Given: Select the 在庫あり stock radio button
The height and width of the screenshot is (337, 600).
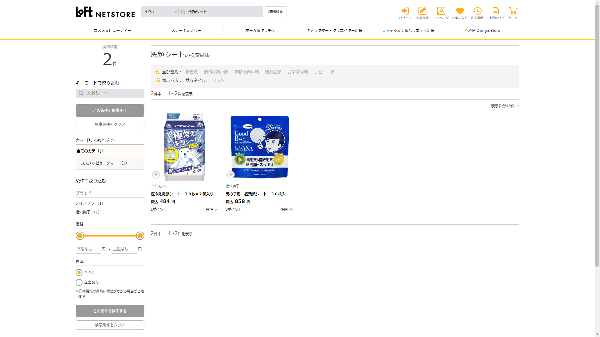Looking at the screenshot, I should pos(79,282).
